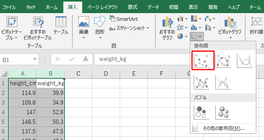The width and height of the screenshot is (264, 140).
Task: Click the formula bar Enter (checkmark) button
Action: point(72,59)
